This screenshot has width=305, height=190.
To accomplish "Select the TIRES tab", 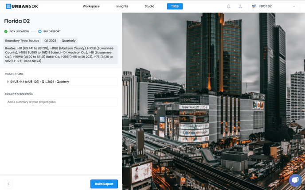I will 175,6.
